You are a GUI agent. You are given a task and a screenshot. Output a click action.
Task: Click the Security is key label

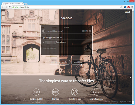click(75, 99)
